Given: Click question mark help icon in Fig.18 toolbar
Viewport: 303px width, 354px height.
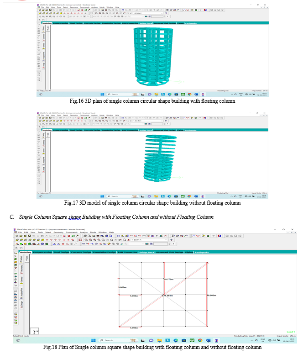Looking at the screenshot, I should [157, 236].
